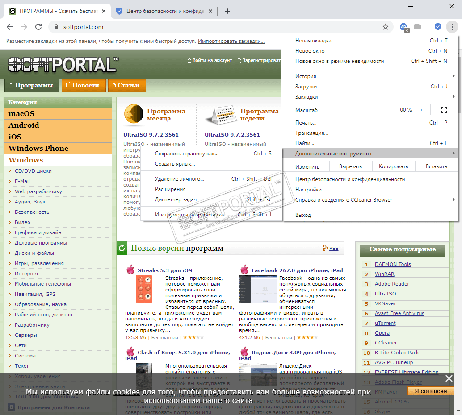Click the green refresh icon beside Новые версии
Viewport: 462px width, 415px height.
(122, 248)
